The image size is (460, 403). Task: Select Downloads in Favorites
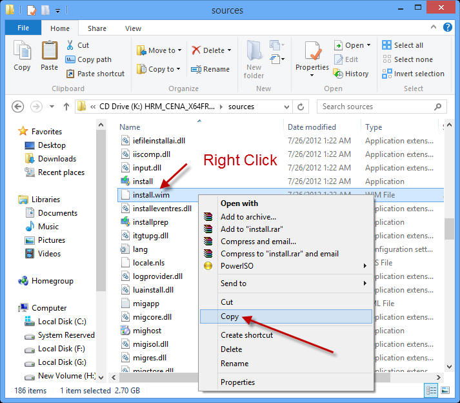[x=50, y=159]
